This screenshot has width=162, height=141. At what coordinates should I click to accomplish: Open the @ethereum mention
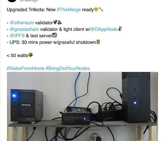[22, 23]
